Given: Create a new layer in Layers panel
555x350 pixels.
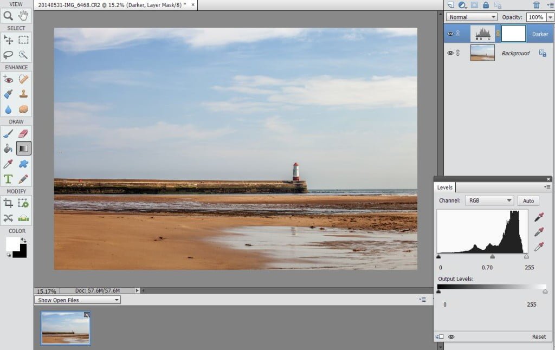Looking at the screenshot, I should 450,5.
